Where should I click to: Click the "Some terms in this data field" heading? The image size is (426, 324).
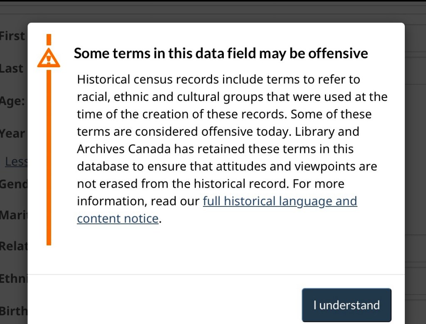click(x=220, y=53)
